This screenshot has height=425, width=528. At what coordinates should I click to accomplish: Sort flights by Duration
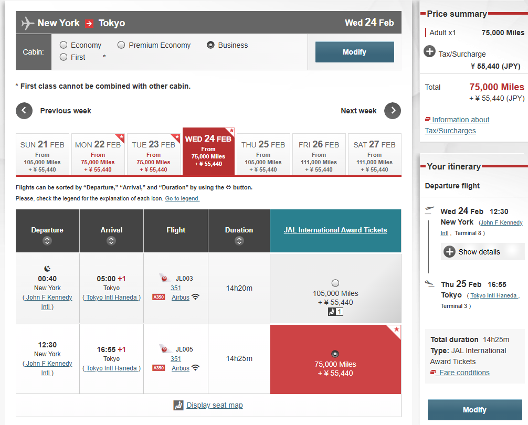pos(239,241)
